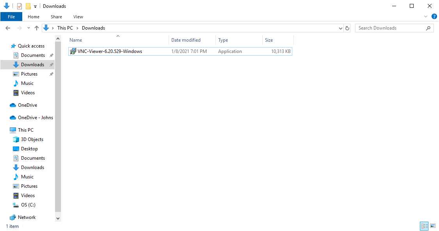Select the This PC monitor icon in sidebar

13,130
